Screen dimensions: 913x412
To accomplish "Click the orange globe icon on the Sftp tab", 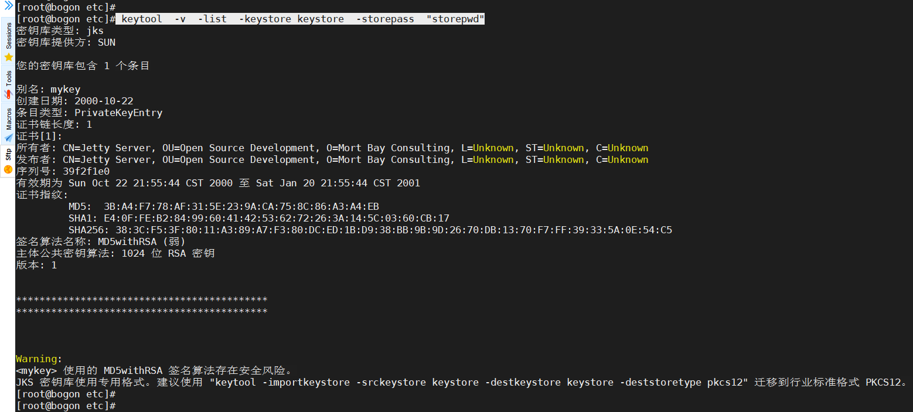I will coord(8,169).
